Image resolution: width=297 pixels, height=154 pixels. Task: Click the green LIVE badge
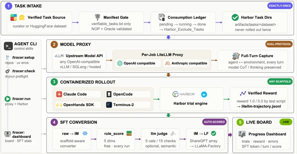pyautogui.click(x=286, y=122)
